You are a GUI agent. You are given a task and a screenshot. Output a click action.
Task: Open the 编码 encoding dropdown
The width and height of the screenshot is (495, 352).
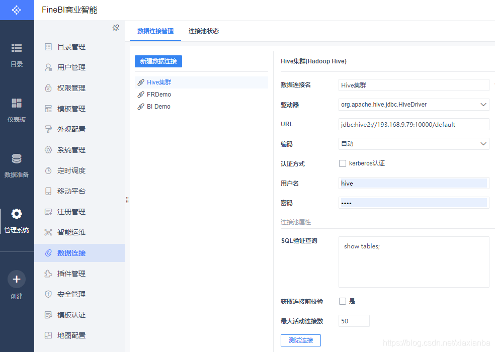(x=414, y=144)
